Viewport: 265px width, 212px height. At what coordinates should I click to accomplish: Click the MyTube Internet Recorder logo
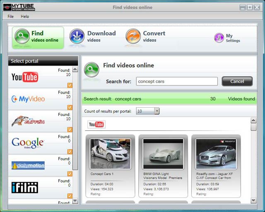tap(19, 7)
